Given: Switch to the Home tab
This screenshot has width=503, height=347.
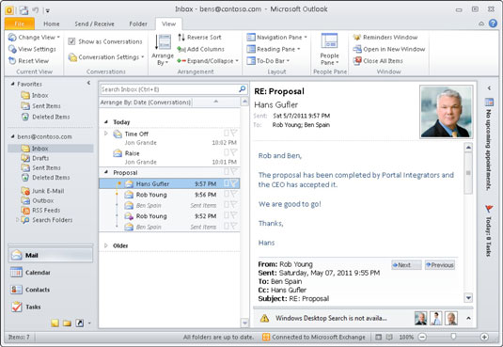Looking at the screenshot, I should point(52,24).
